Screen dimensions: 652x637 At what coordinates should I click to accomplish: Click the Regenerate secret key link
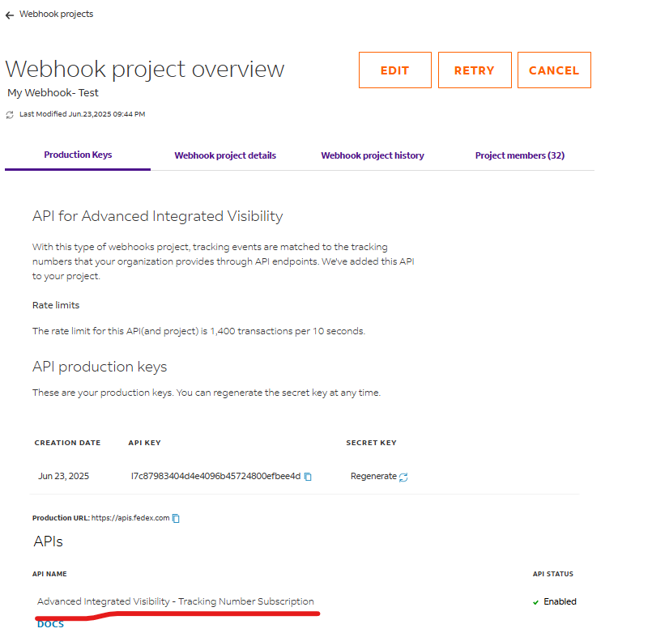[x=373, y=476]
